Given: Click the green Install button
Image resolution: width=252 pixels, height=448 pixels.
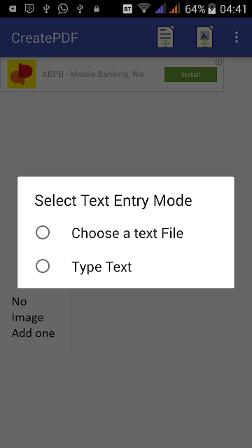Looking at the screenshot, I should 190,75.
